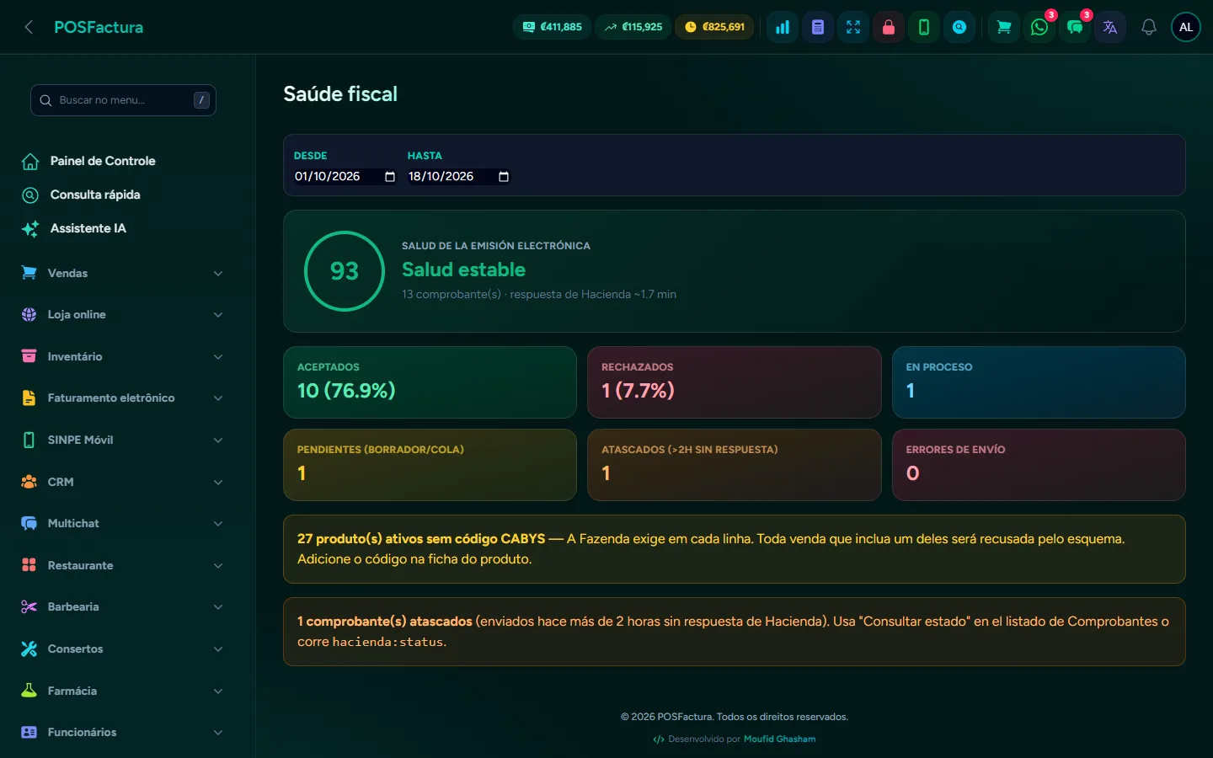Open the calculator icon in the top bar

tap(818, 27)
